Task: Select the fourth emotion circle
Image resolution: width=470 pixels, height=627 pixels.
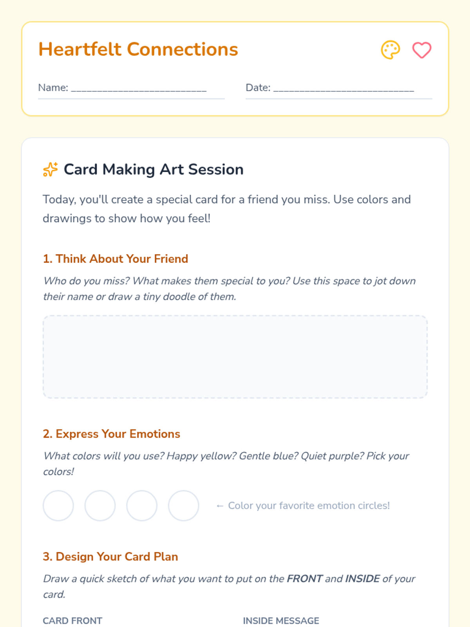Action: pyautogui.click(x=184, y=506)
